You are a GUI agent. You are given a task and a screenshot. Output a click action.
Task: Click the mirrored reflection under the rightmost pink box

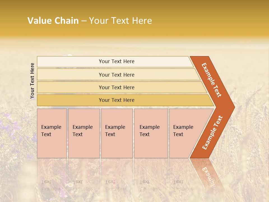[182, 180]
